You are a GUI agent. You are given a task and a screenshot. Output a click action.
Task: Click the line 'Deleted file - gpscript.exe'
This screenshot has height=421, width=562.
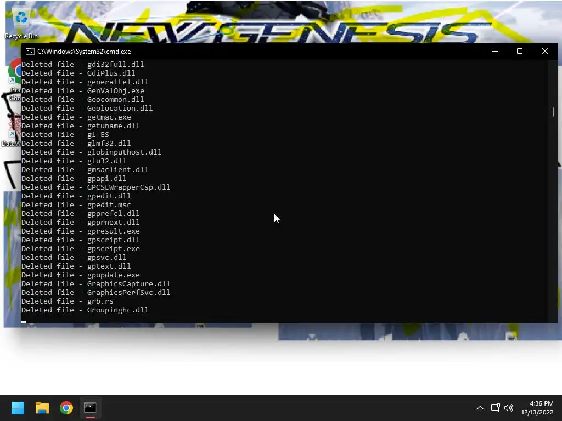tap(81, 248)
